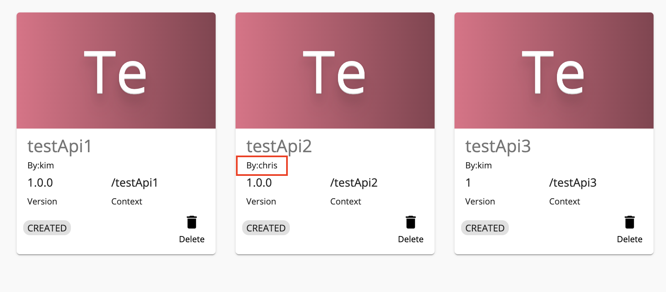This screenshot has width=666, height=292.
Task: Select the testApi2 title link
Action: click(279, 146)
